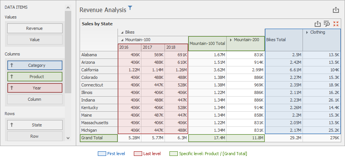This screenshot has width=345, height=157.
Task: Expand the Mountain-200 column
Action: click(x=231, y=40)
